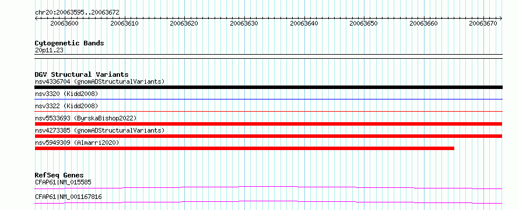Click the CFAP61|NM_015585 magenta transcript line
Viewport: 519px width, 210px height.
(268, 188)
